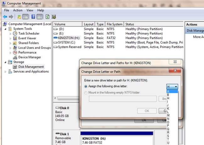
Task: Select the Performance icon in tree
Action: click(15, 53)
